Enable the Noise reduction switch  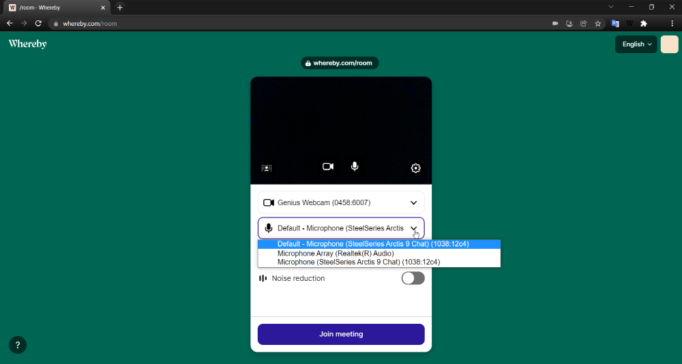point(413,278)
